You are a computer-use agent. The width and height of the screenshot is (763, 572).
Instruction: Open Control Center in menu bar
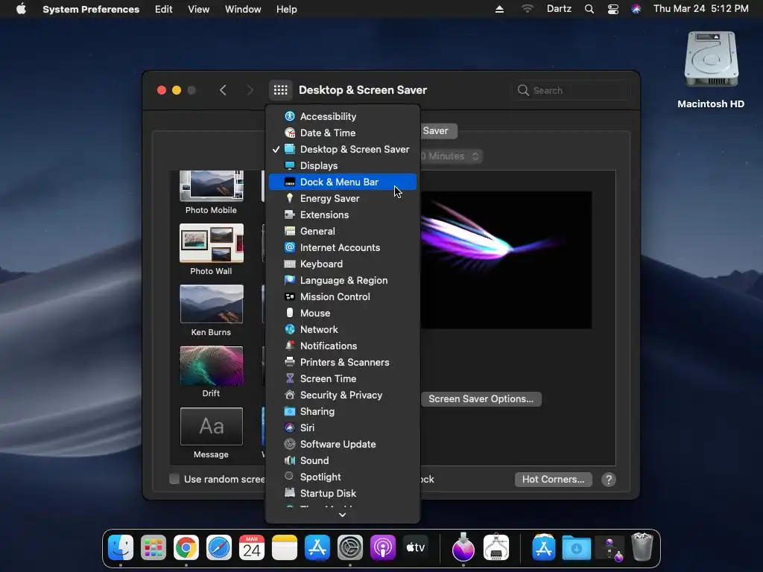[612, 9]
